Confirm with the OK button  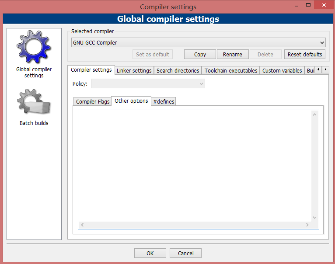click(x=150, y=253)
